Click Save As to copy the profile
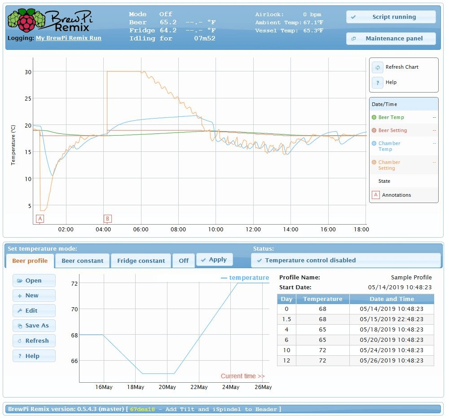The height and width of the screenshot is (420, 449). [34, 326]
